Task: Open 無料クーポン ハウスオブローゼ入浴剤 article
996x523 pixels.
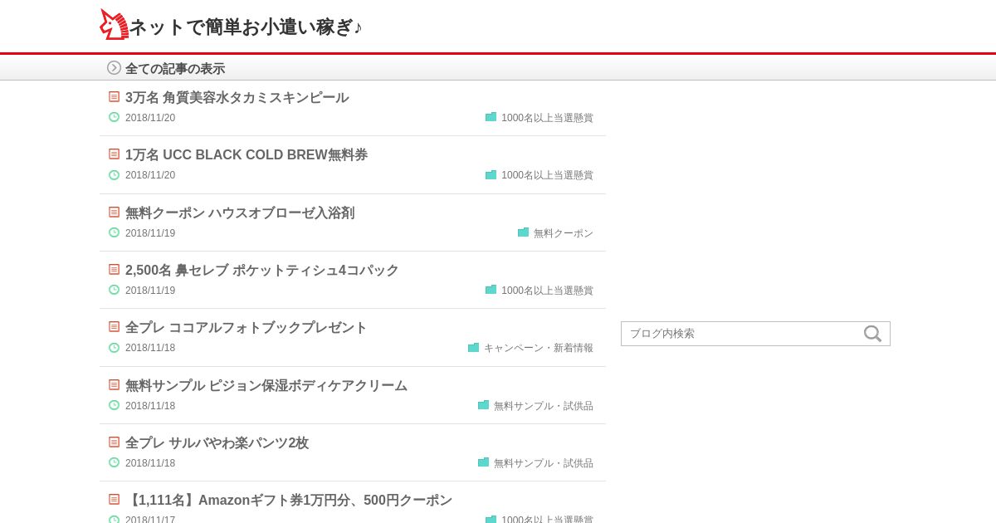Action: point(239,213)
